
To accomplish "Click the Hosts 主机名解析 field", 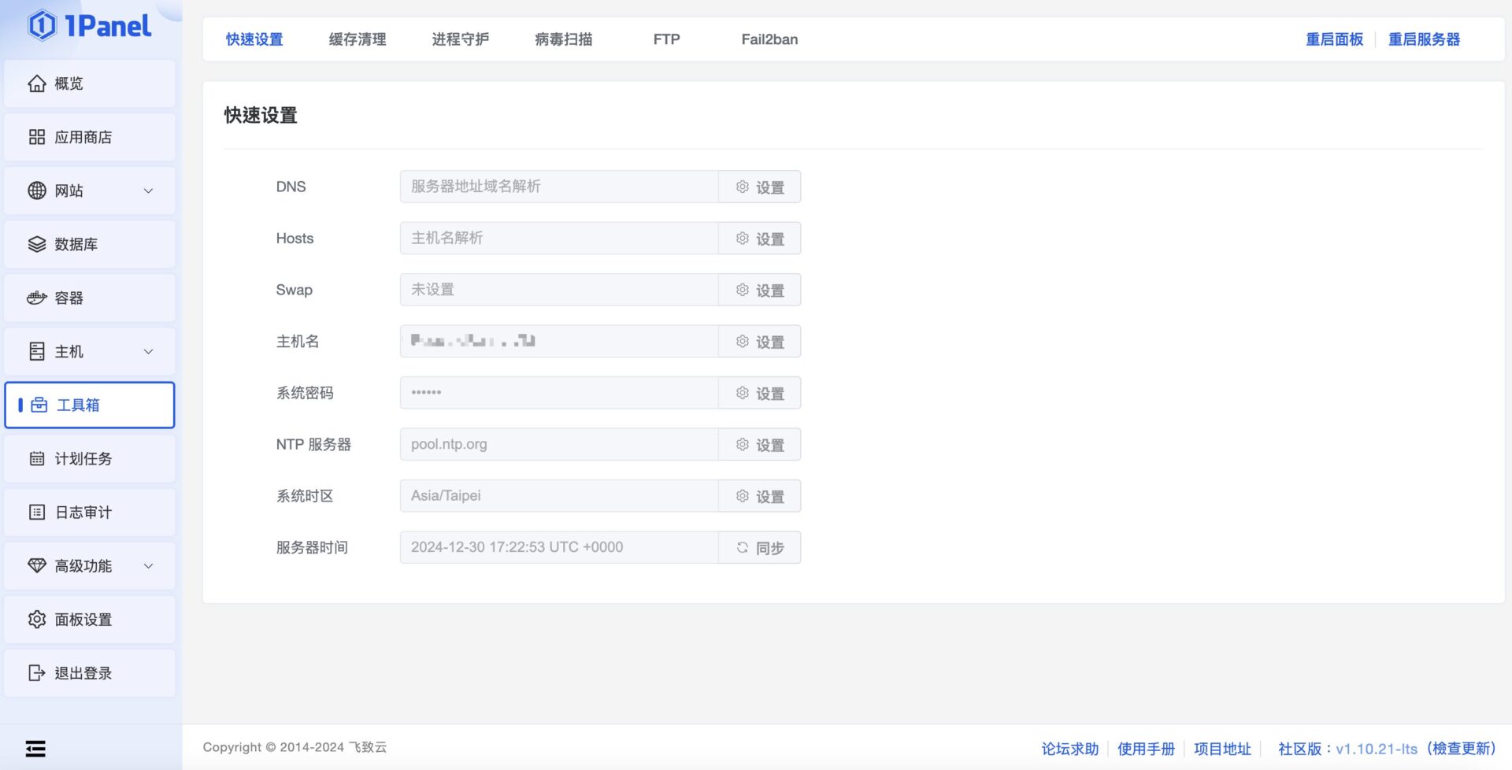I will tap(558, 238).
